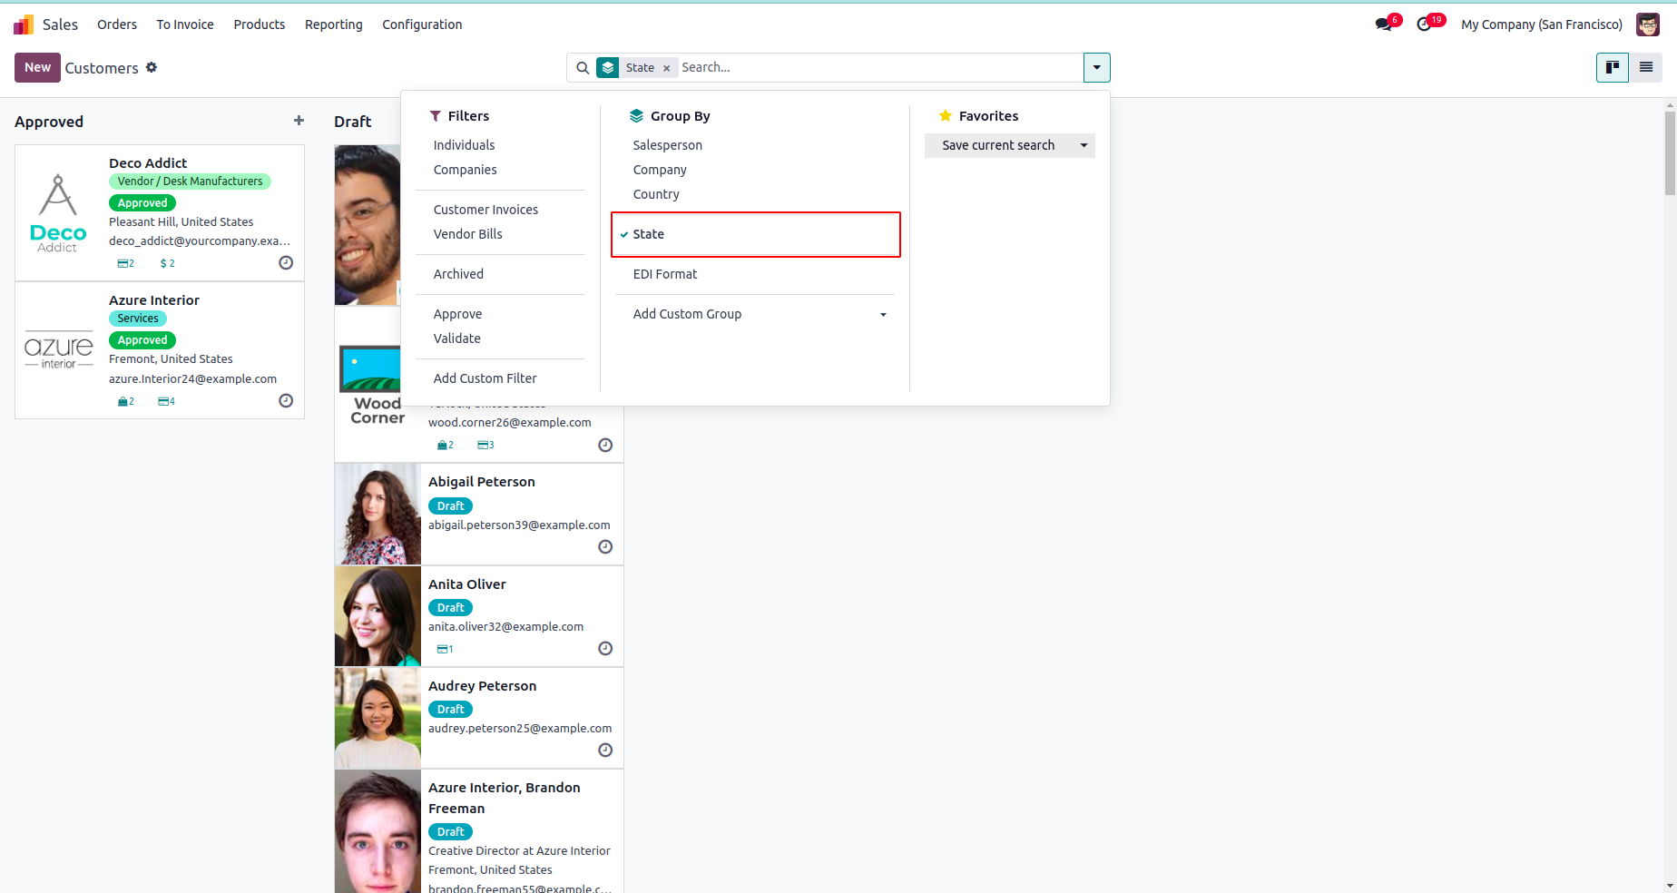The height and width of the screenshot is (893, 1677).
Task: Switch to List view
Action: pyautogui.click(x=1645, y=67)
